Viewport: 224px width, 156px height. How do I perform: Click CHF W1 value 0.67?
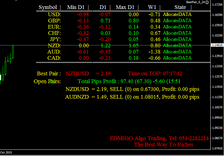pos(155,33)
